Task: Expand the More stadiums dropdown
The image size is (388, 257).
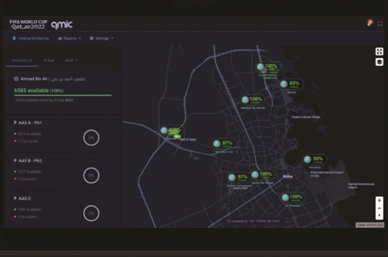Action: pos(71,60)
